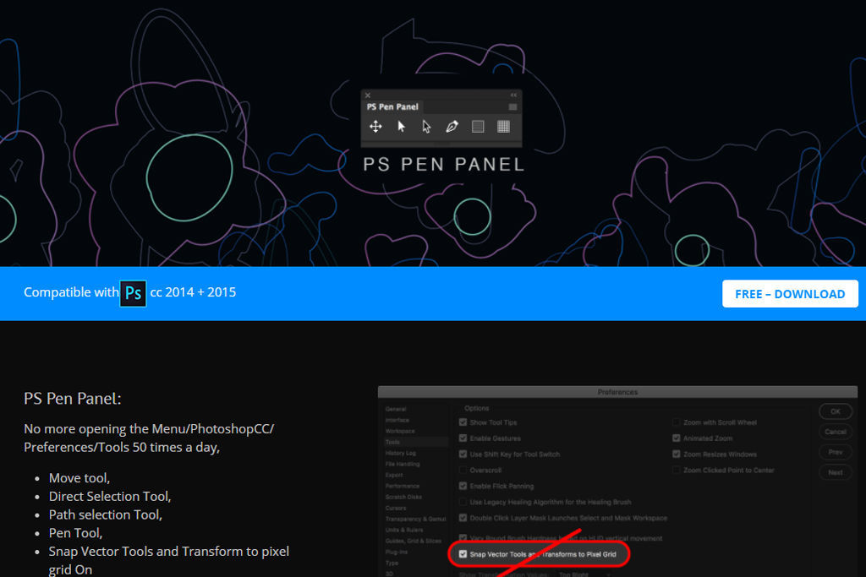Viewport: 866px width, 577px height.
Task: Click the large 'PS PEN PANEL' title
Action: tap(443, 165)
